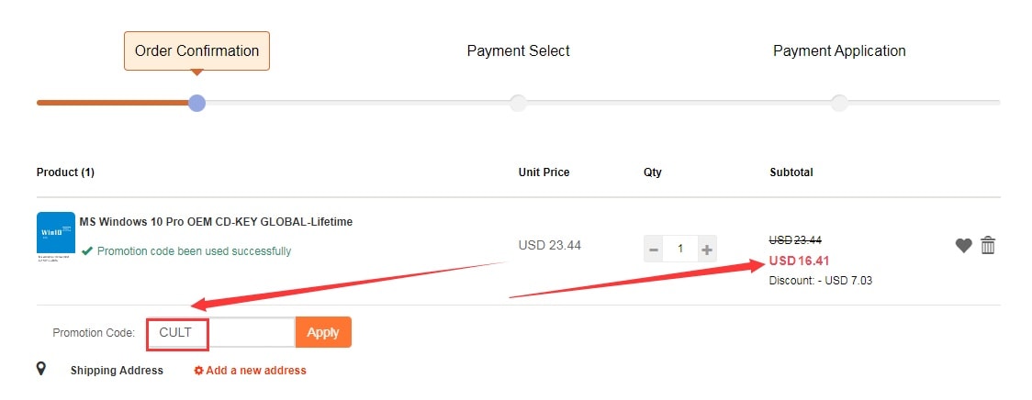Open MS Windows 10 Pro product title link
The image size is (1032, 400).
pyautogui.click(x=216, y=222)
